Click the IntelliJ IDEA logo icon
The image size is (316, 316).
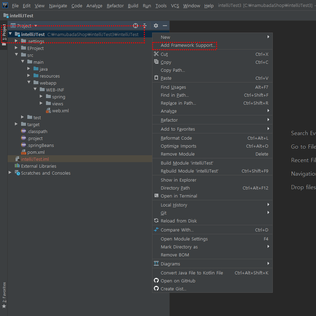tap(5, 5)
